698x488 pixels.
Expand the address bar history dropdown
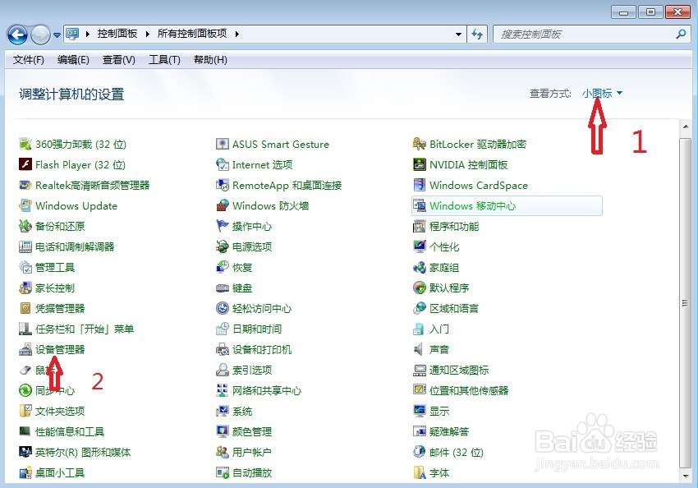coord(458,34)
